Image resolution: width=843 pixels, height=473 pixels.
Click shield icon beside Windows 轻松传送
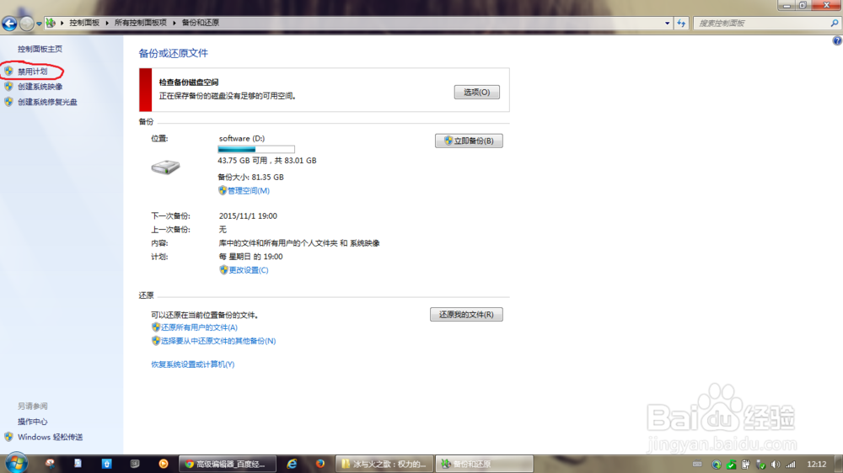click(8, 437)
